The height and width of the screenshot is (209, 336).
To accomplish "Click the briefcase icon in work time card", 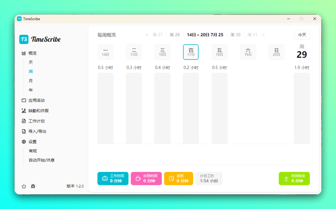I will click(105, 179).
